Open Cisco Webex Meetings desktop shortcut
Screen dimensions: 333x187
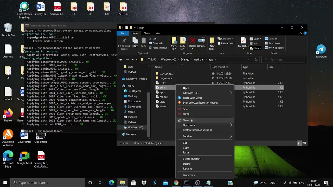[24, 10]
